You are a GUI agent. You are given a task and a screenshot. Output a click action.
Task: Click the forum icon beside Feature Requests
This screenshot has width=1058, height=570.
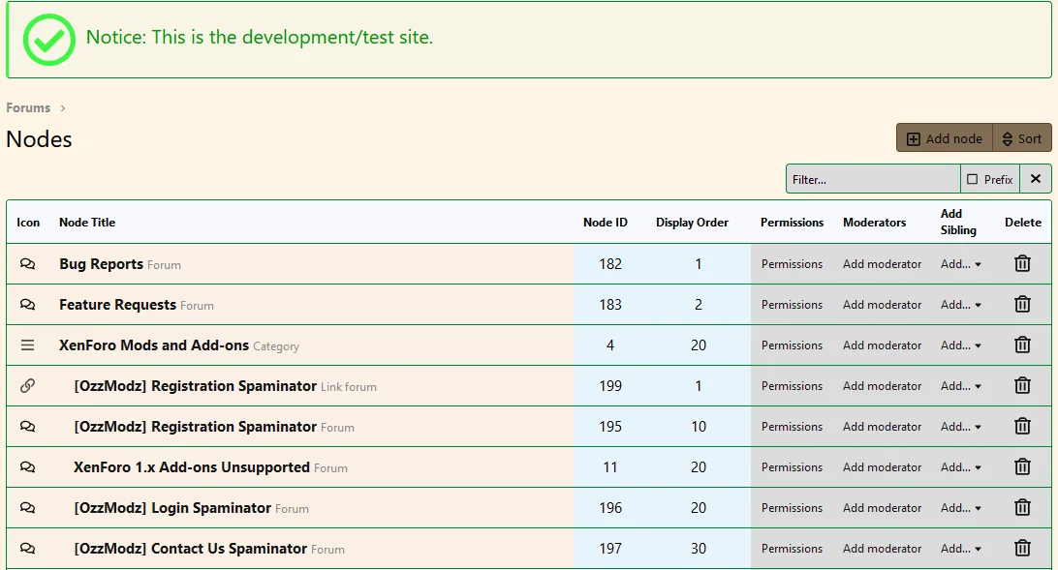click(27, 304)
